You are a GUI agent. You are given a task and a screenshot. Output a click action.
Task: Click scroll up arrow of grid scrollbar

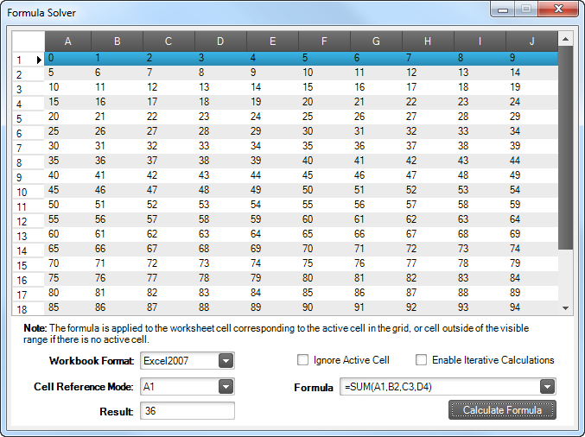pyautogui.click(x=566, y=39)
